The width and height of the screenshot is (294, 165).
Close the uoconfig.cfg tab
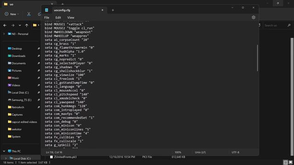click(102, 10)
